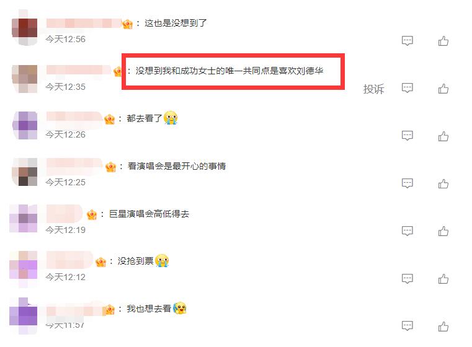Open avatar of the 12:56 commenter
Image resolution: width=472 pixels, height=347 pixels.
tap(24, 28)
